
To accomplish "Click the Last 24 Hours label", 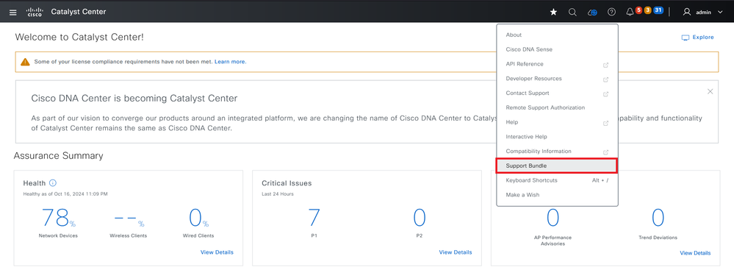I will (x=278, y=194).
